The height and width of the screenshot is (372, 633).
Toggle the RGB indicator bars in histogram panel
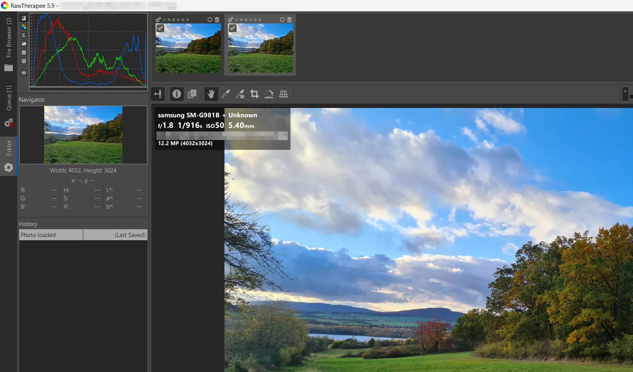click(23, 26)
